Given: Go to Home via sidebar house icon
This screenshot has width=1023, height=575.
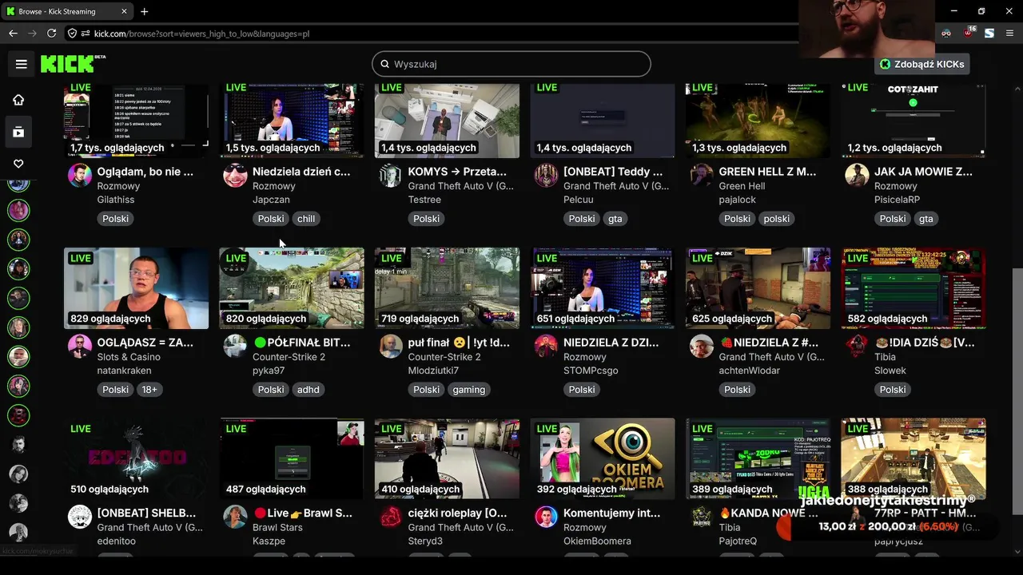Looking at the screenshot, I should click(x=18, y=100).
